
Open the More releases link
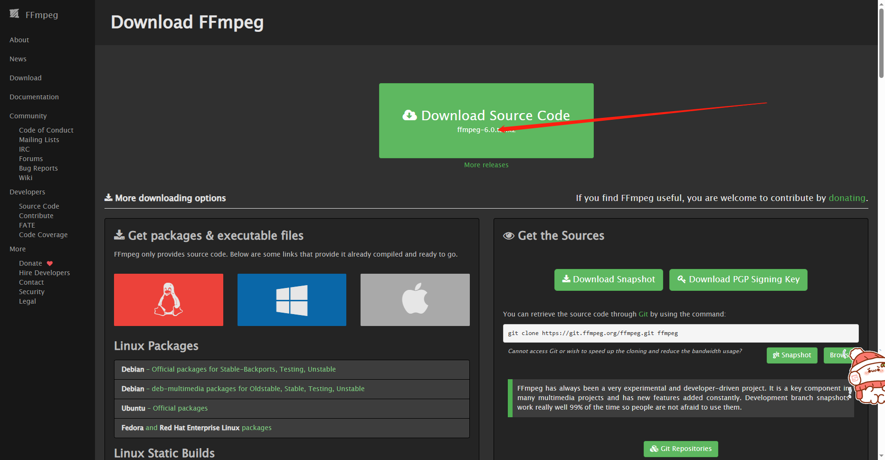[x=486, y=164]
